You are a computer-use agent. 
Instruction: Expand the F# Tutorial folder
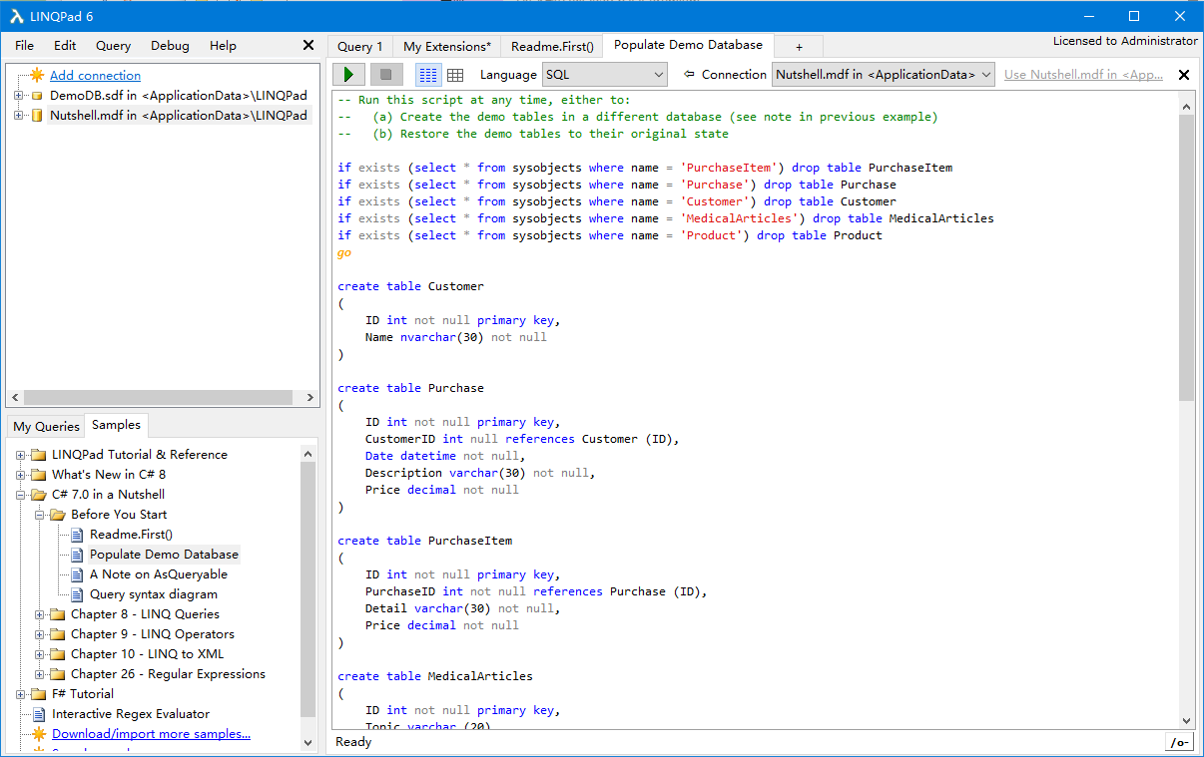click(x=21, y=694)
